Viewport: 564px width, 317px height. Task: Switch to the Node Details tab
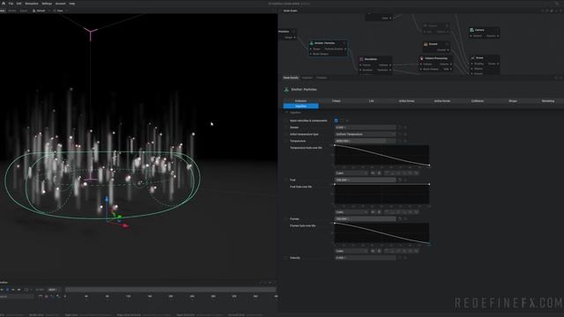[291, 77]
